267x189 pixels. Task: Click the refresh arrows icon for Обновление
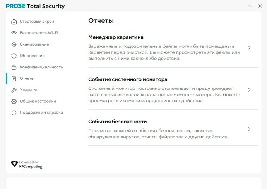[x=14, y=56]
